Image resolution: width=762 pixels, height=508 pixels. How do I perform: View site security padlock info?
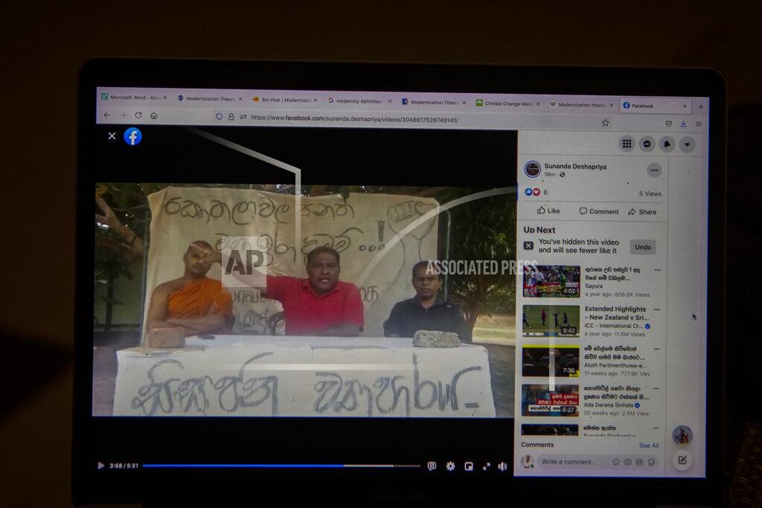click(231, 117)
